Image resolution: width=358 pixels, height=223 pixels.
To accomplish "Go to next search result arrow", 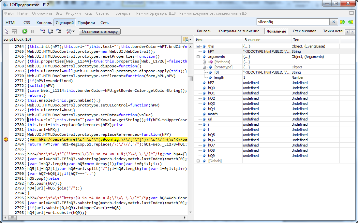I will (x=351, y=22).
